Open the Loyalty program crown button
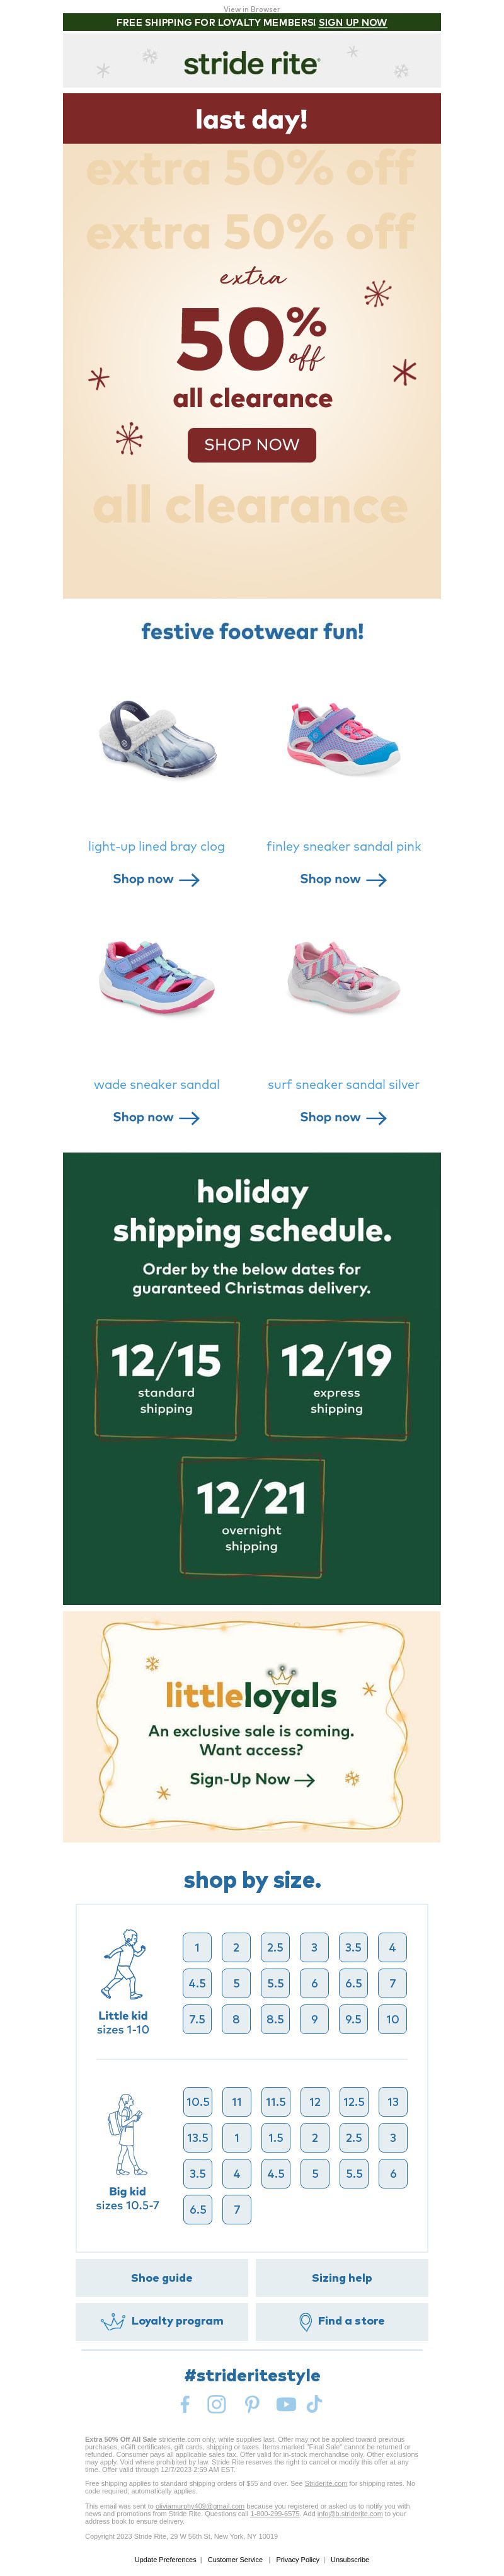This screenshot has width=504, height=2576. click(x=162, y=2320)
